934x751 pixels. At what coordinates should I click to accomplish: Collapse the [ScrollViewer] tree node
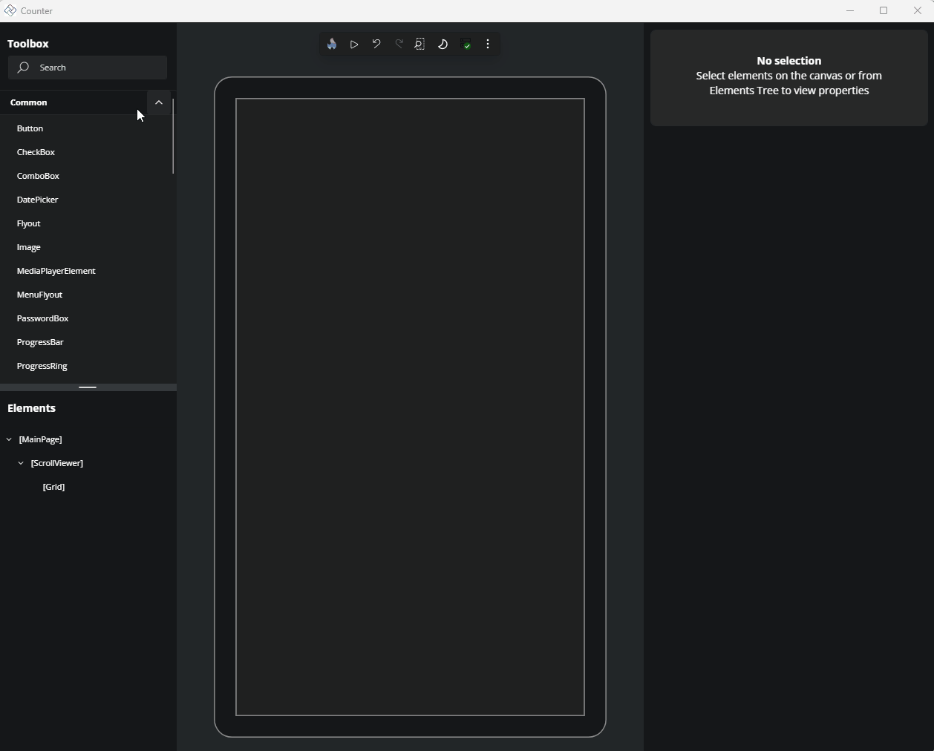[21, 463]
